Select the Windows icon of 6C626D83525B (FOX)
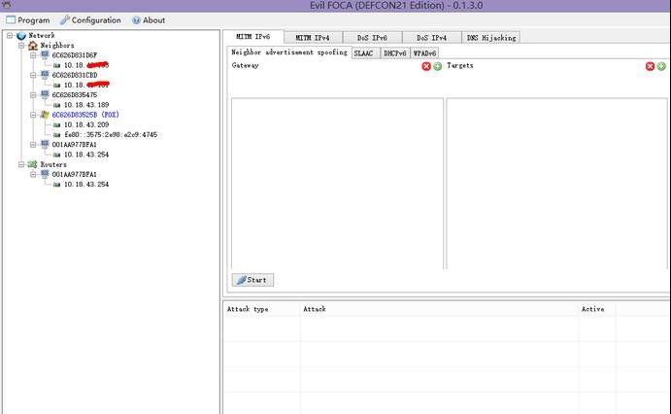Screen dimensions: 671x414 44,115
